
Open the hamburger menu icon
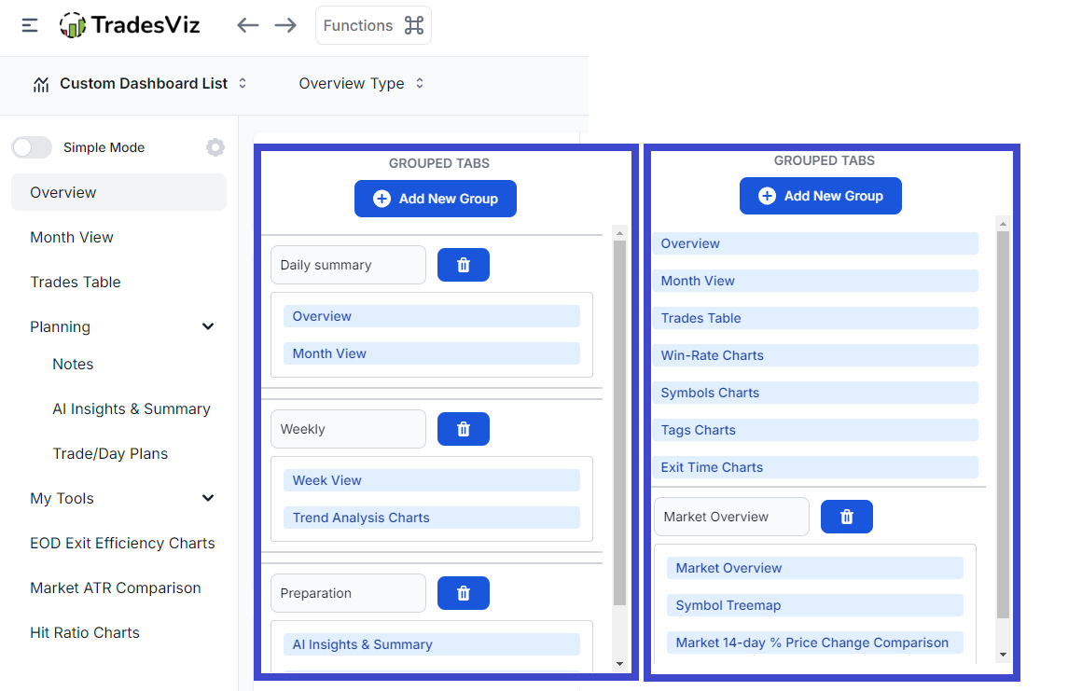(30, 26)
